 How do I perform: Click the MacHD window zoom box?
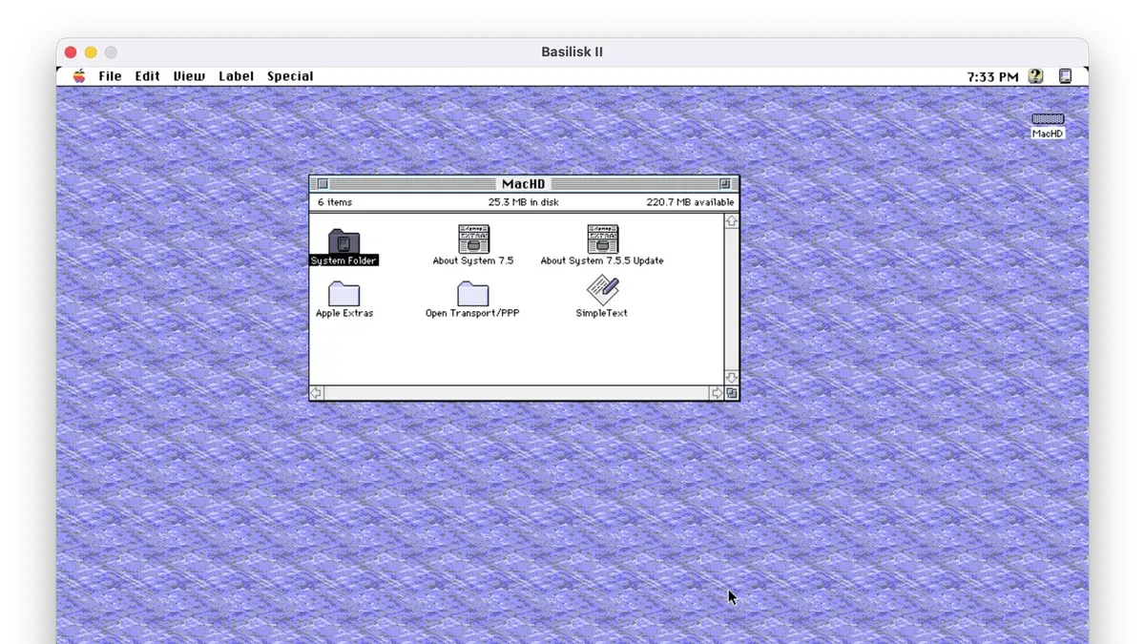click(725, 184)
